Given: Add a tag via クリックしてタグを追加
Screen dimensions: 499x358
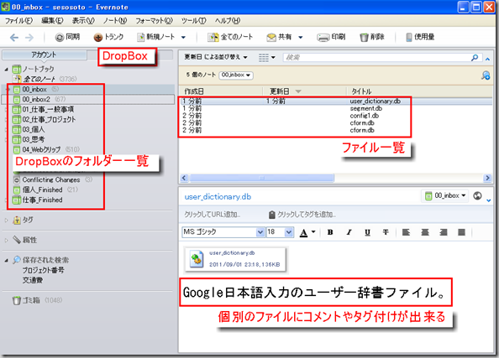Looking at the screenshot, I should coord(302,215).
